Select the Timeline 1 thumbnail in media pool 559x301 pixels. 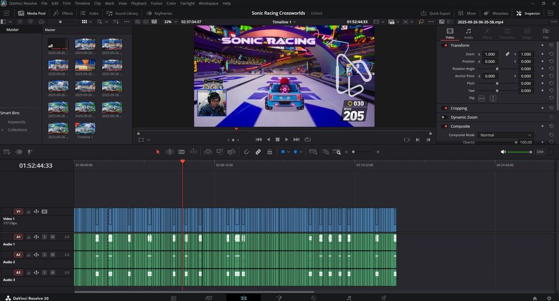[85, 128]
